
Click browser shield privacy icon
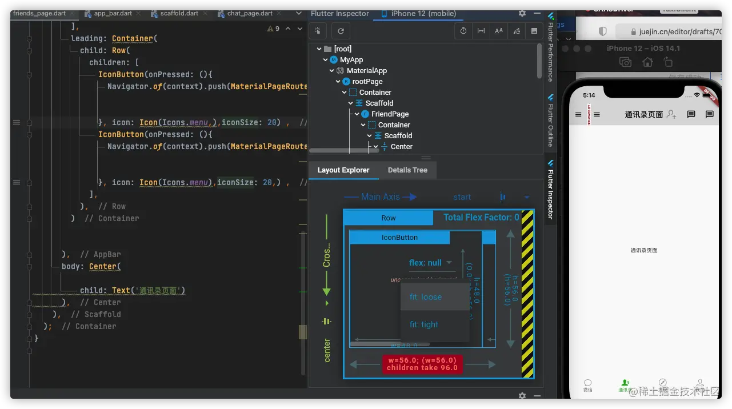pos(602,31)
